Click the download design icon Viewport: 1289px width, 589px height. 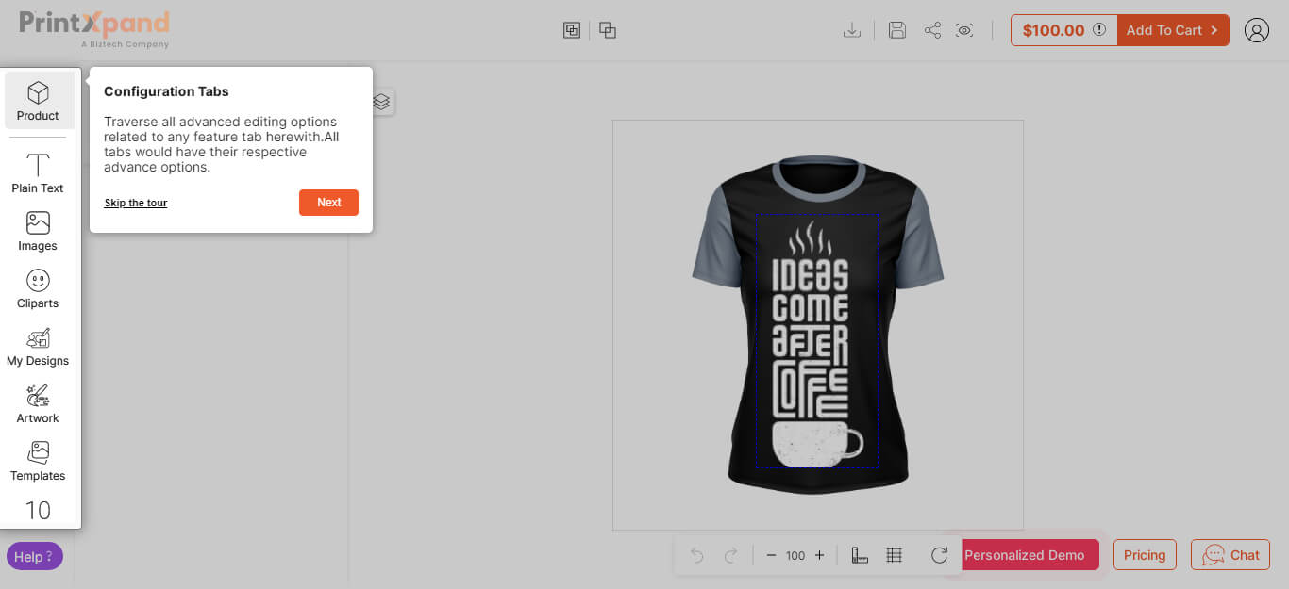[x=851, y=30]
